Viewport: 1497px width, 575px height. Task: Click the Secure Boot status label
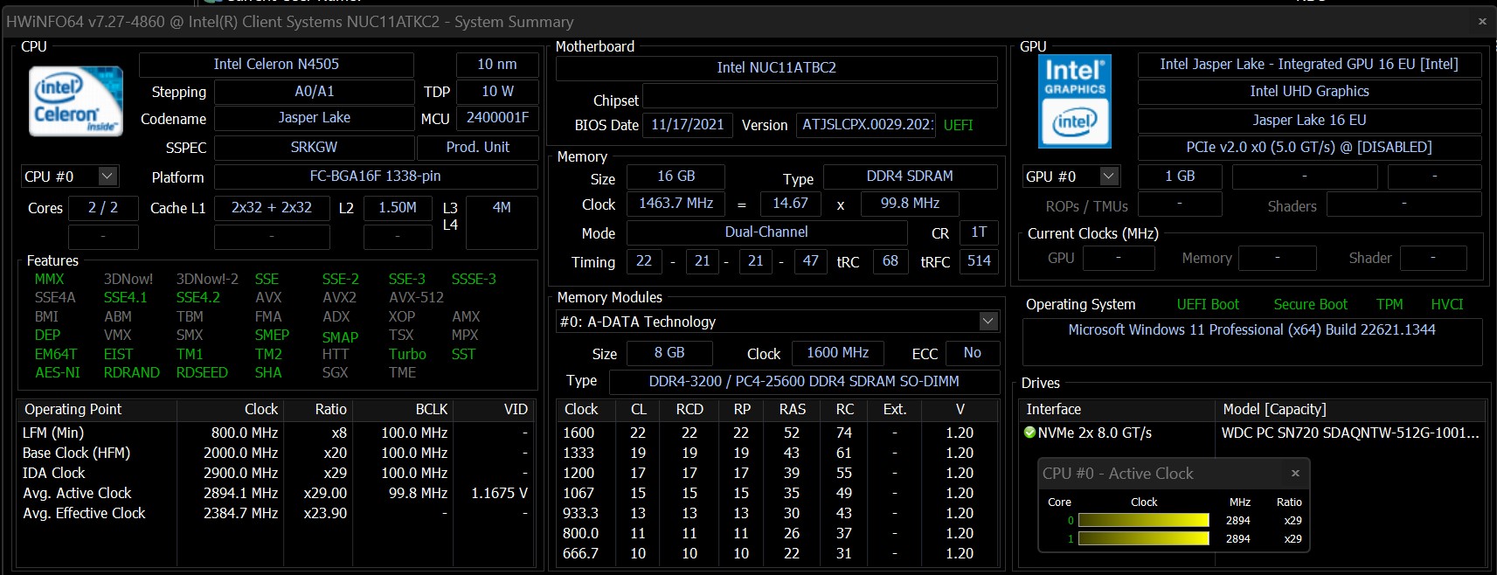pyautogui.click(x=1310, y=304)
